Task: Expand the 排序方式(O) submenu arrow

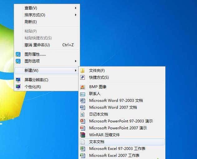Action: 76,15
